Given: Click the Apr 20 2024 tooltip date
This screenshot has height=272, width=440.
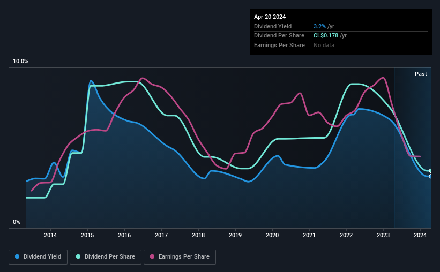Looking at the screenshot, I should coord(270,17).
